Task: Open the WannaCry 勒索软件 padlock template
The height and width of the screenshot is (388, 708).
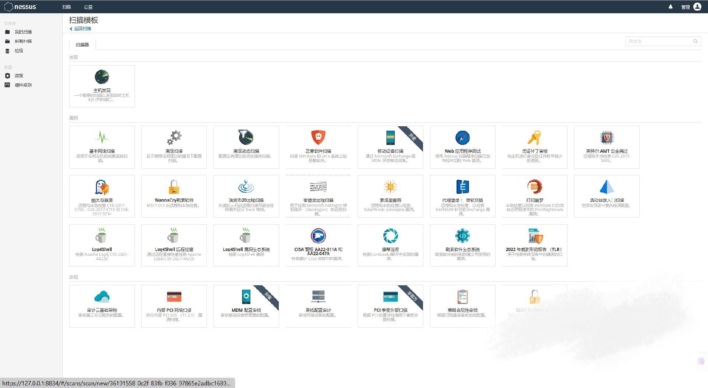Action: [x=174, y=187]
